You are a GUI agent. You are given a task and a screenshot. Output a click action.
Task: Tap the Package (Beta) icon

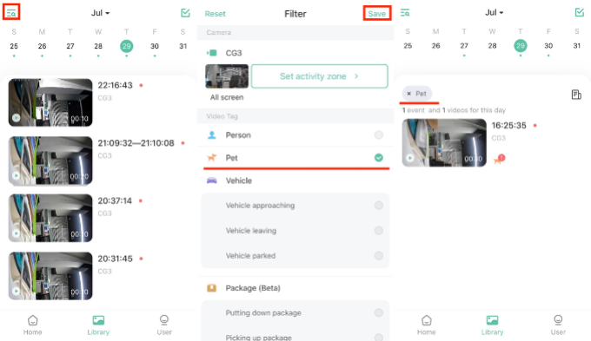[x=212, y=288]
